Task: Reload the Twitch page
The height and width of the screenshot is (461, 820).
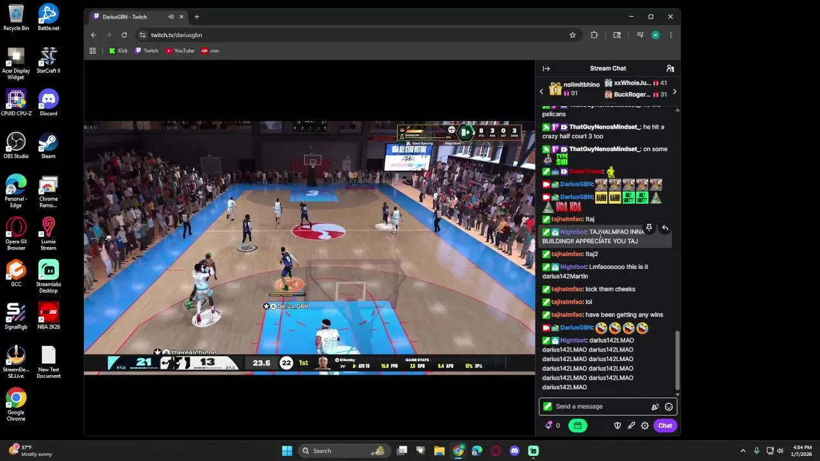Action: (124, 35)
